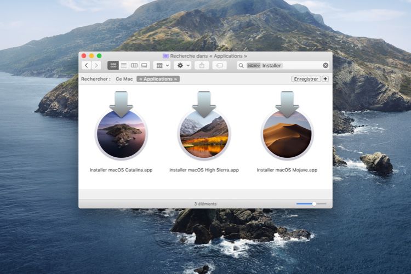Click the folder icon in title bar
The height and width of the screenshot is (274, 411).
[x=165, y=56]
